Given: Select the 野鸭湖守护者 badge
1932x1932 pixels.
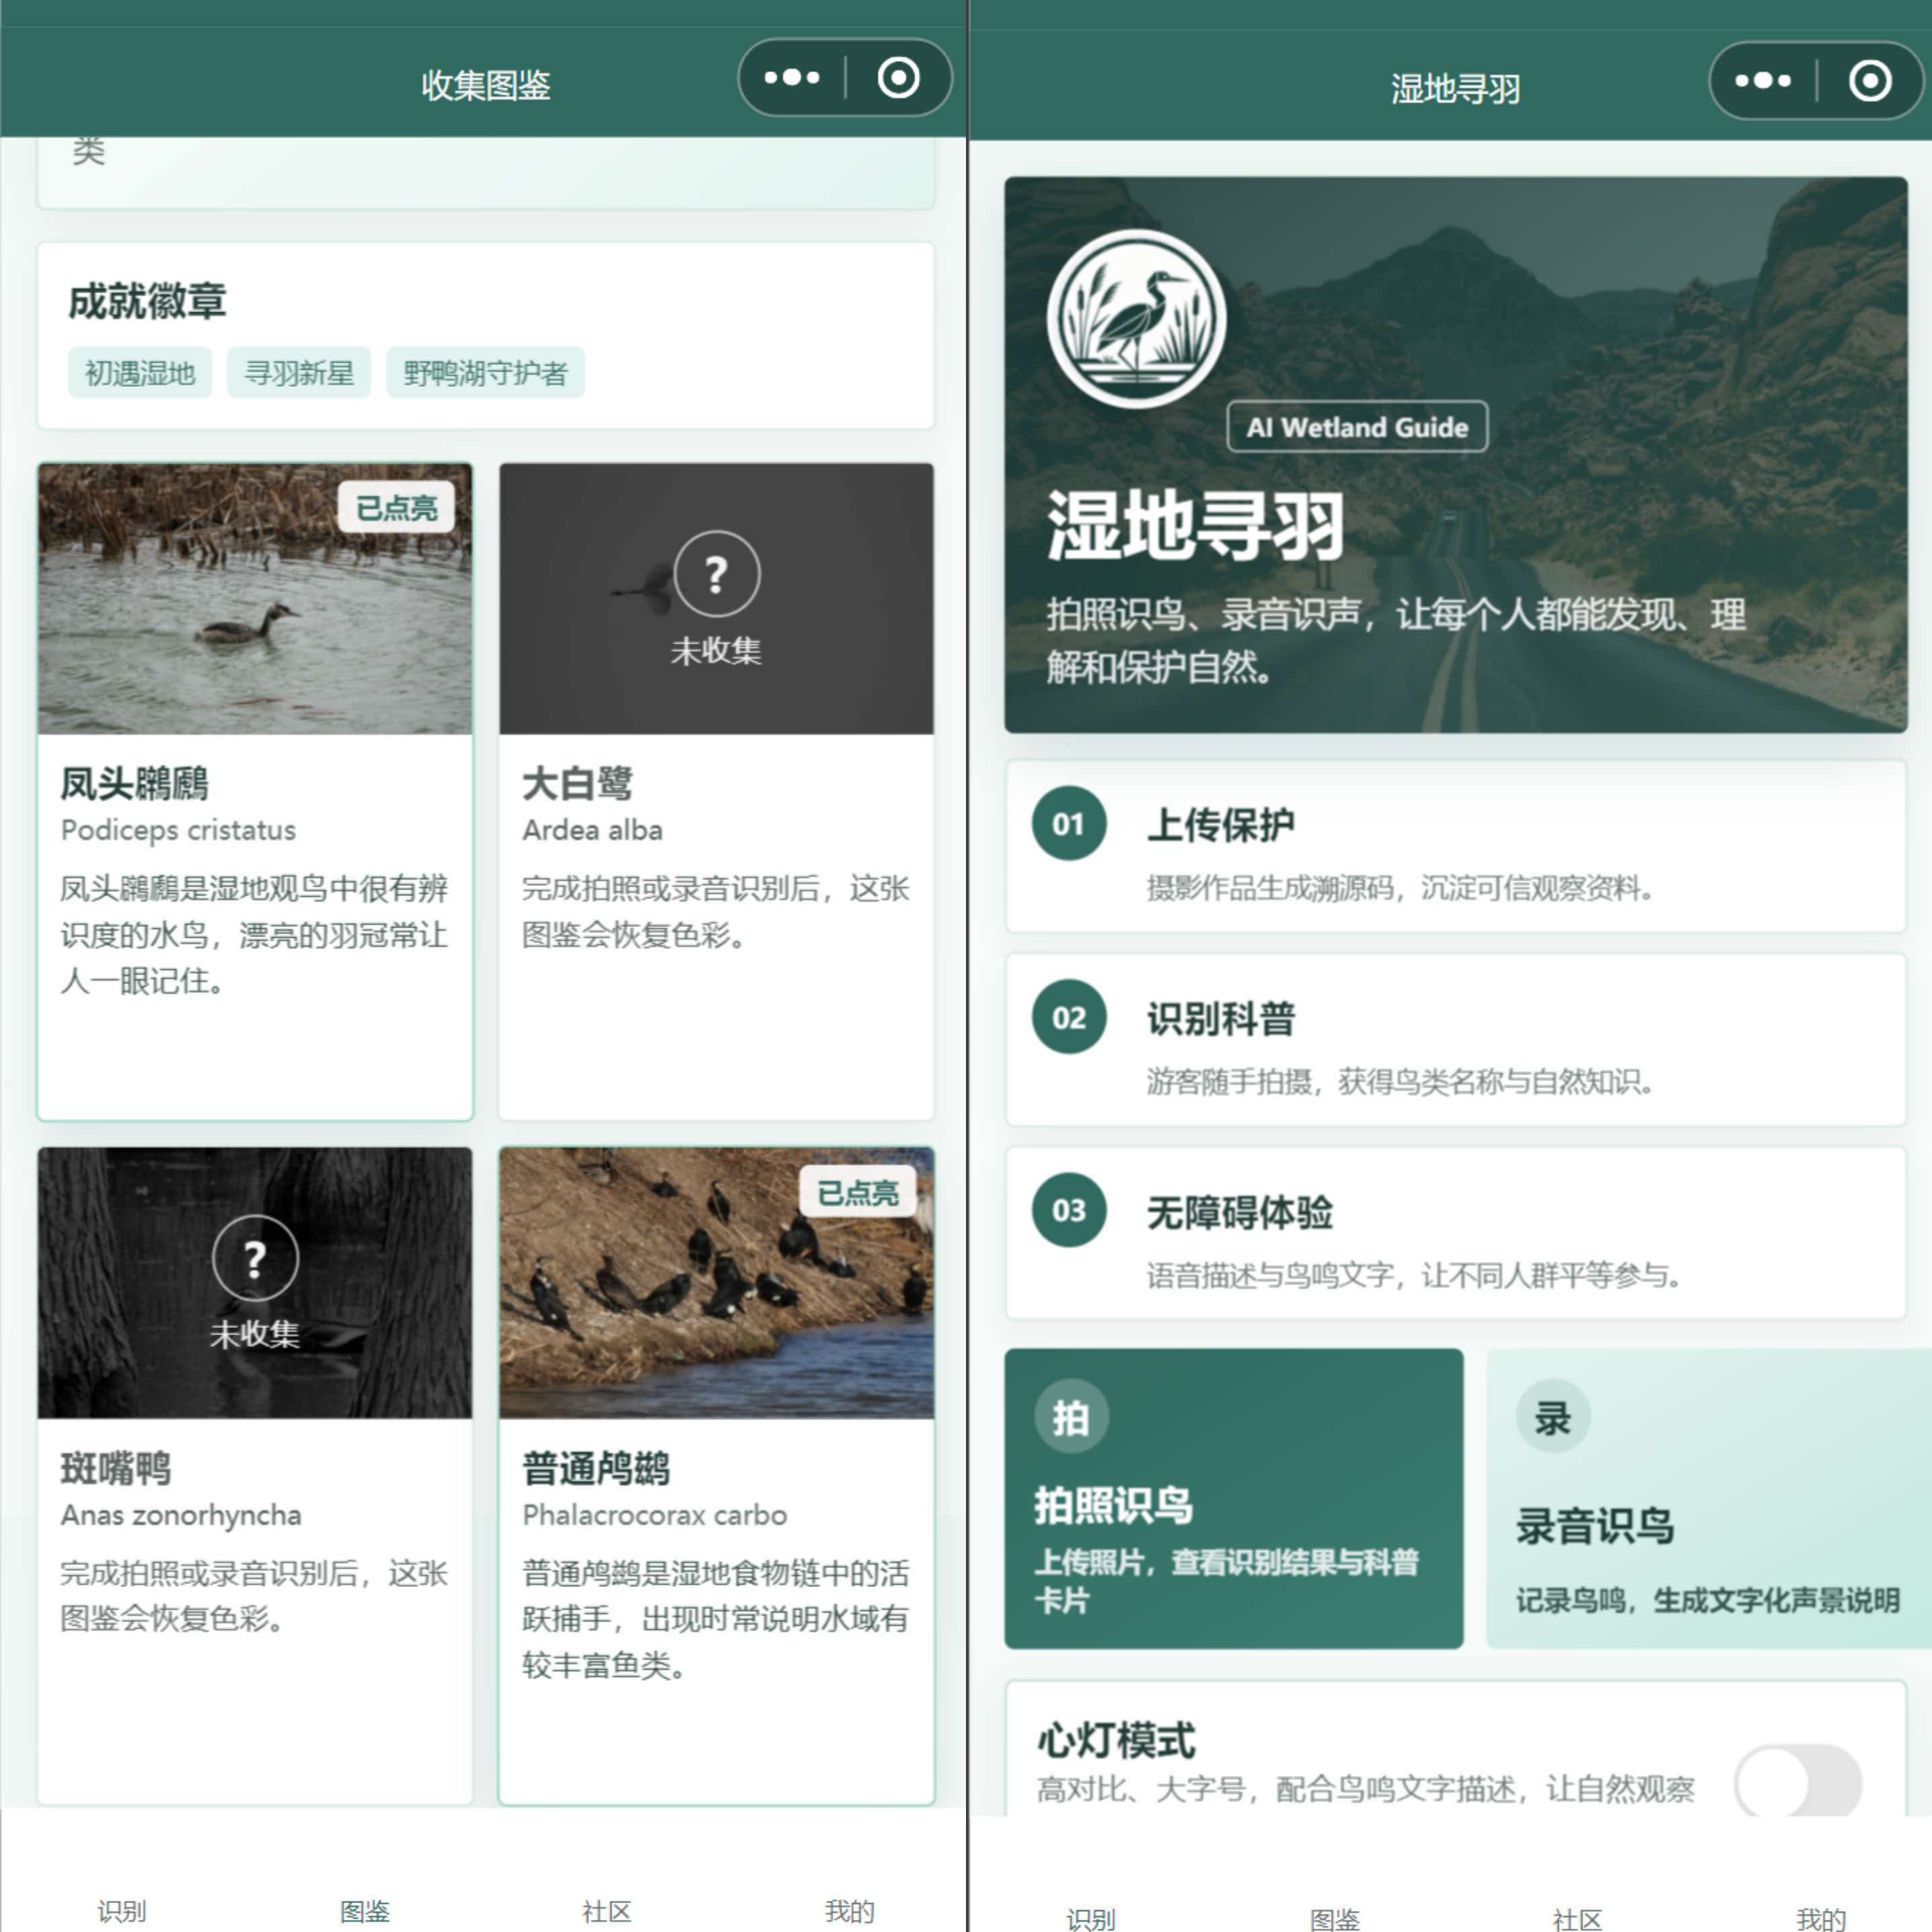Looking at the screenshot, I should pos(485,373).
